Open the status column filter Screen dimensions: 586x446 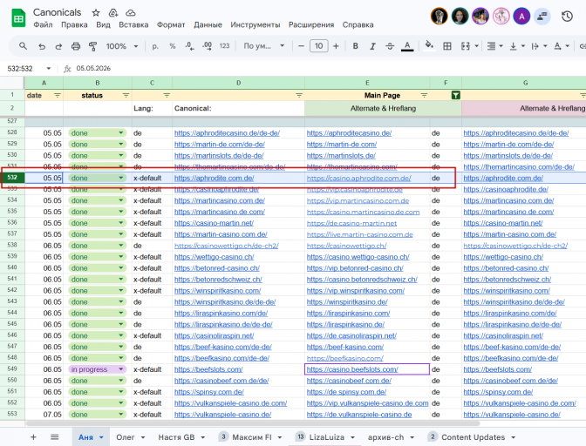coord(126,95)
